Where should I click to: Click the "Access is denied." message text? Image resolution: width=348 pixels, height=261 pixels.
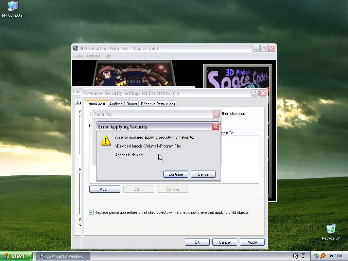[129, 155]
